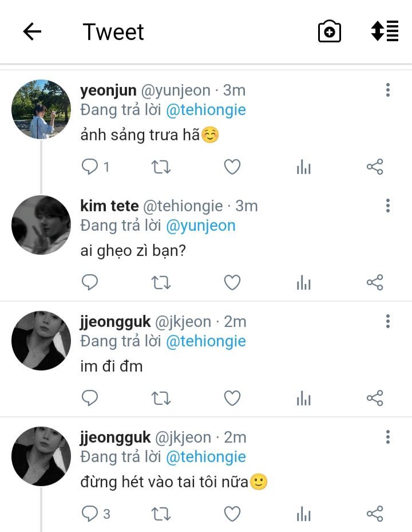Tap the back arrow beside Tweet

(x=32, y=31)
